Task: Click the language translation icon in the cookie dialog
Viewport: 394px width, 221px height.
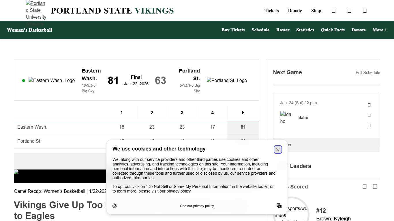Action: (x=279, y=206)
